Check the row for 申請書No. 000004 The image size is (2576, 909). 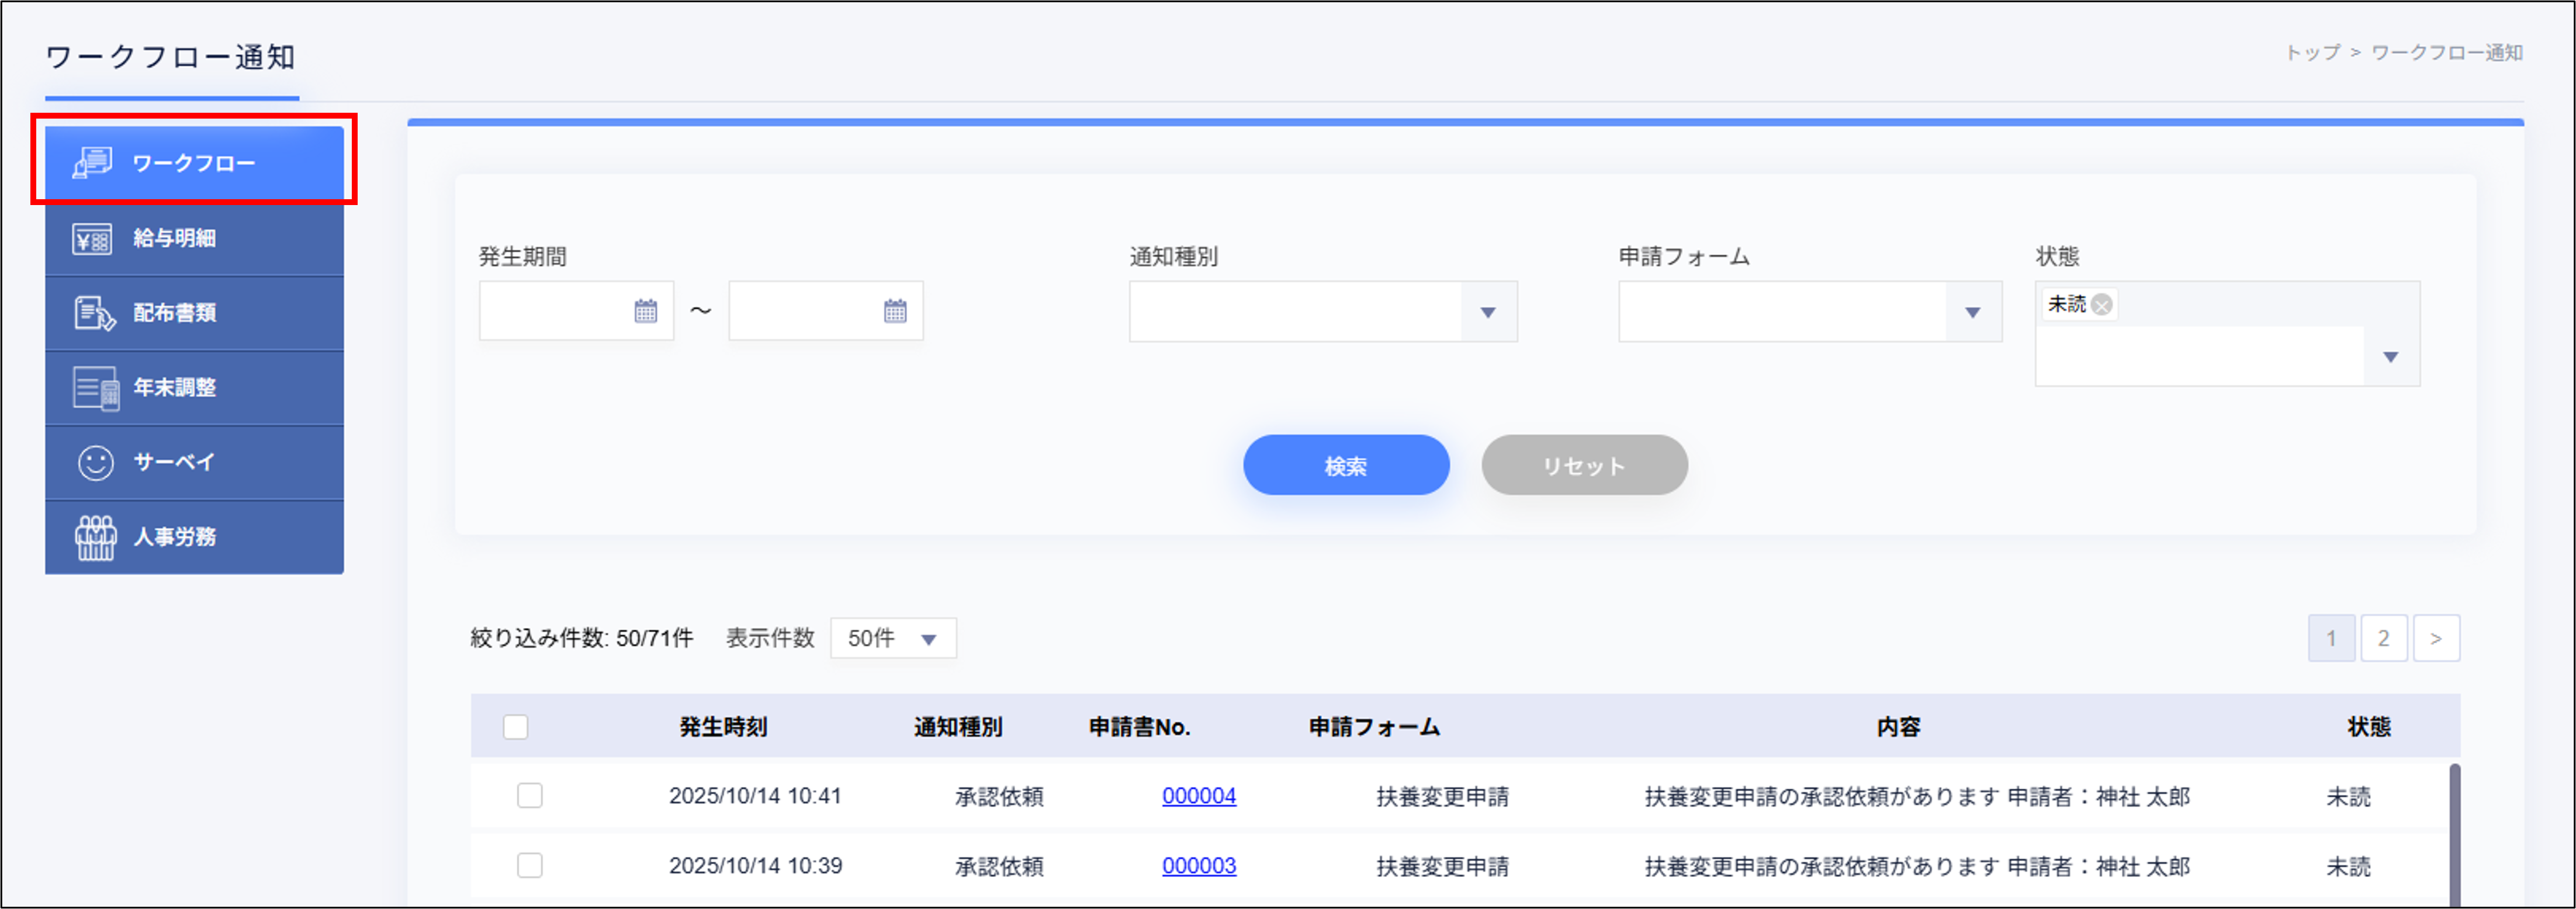(x=530, y=796)
